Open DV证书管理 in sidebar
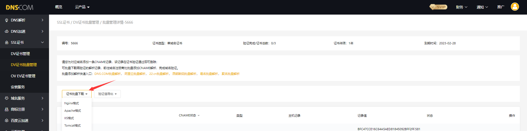 20,54
